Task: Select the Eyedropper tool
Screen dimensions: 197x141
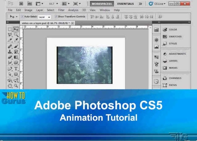Action: 16,40
